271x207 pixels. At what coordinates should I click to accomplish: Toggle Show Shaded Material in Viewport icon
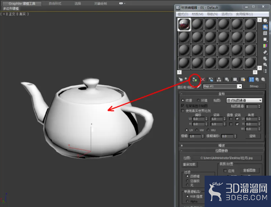click(243, 79)
